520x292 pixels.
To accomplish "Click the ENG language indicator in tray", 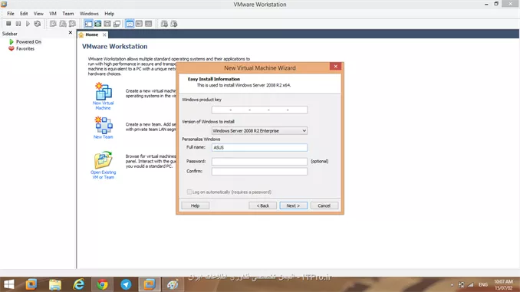I will [x=483, y=284].
